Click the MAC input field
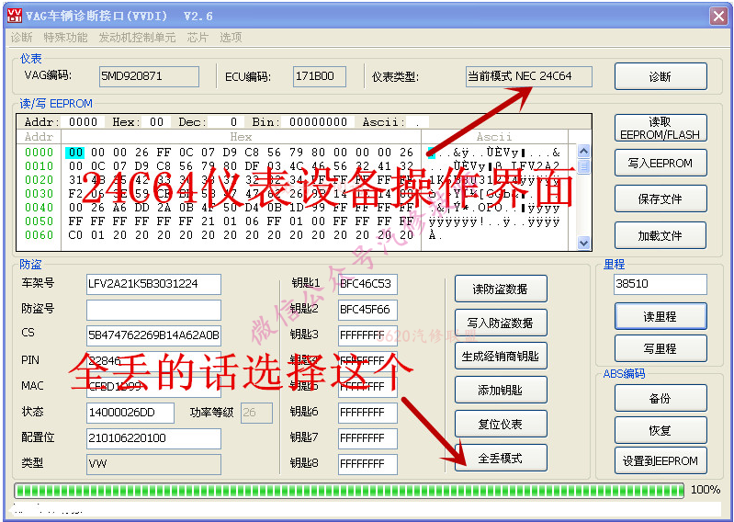The image size is (734, 522). tap(153, 387)
